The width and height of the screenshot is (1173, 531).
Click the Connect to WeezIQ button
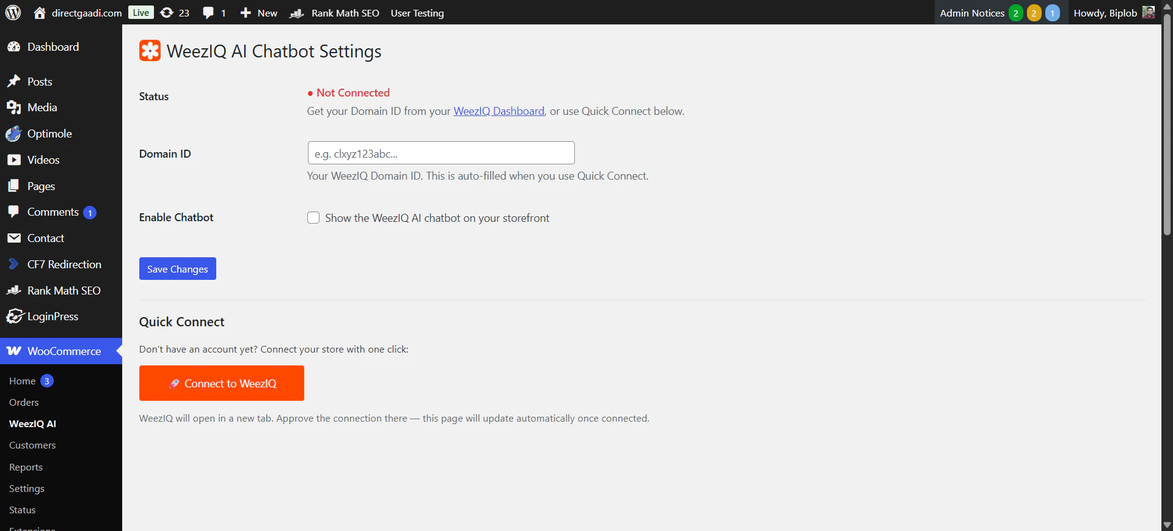coord(222,383)
